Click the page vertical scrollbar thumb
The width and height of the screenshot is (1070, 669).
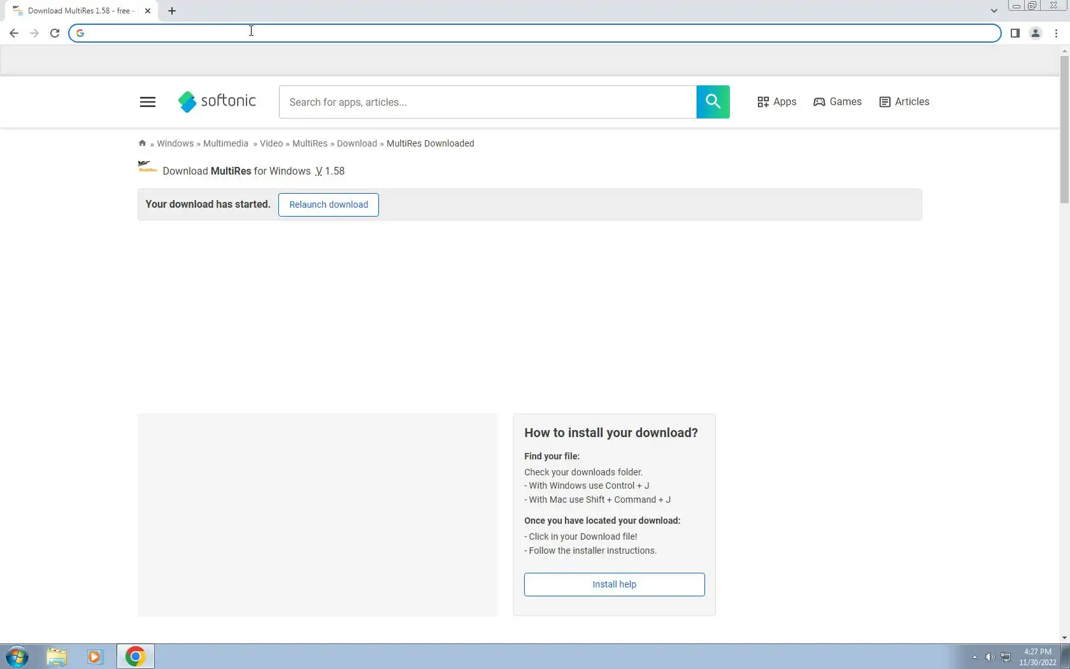tap(1064, 129)
